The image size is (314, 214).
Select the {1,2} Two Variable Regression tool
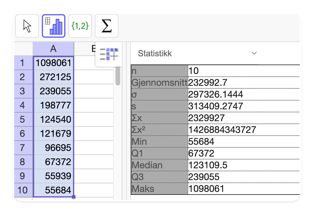pos(80,26)
